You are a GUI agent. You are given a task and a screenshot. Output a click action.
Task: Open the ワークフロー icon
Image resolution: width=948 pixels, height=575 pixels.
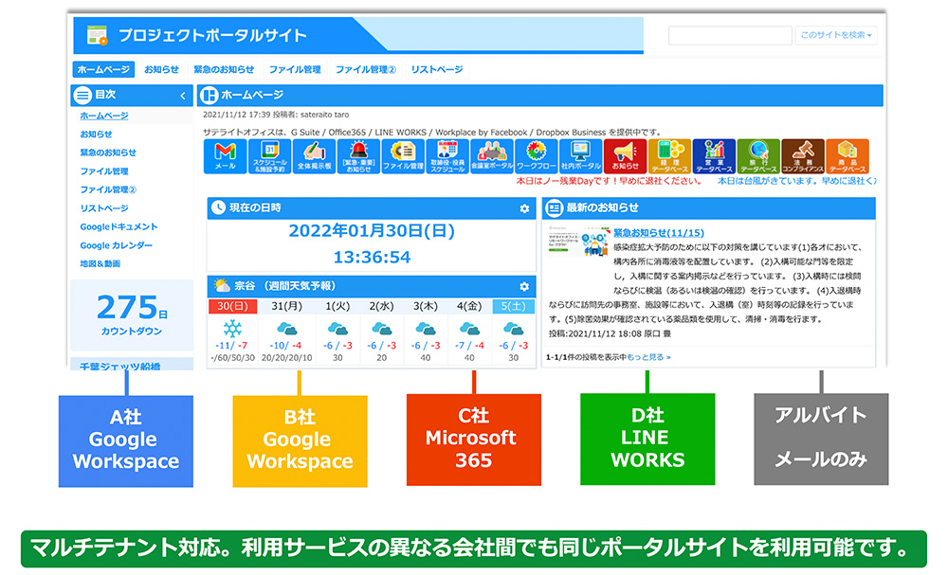tap(537, 156)
